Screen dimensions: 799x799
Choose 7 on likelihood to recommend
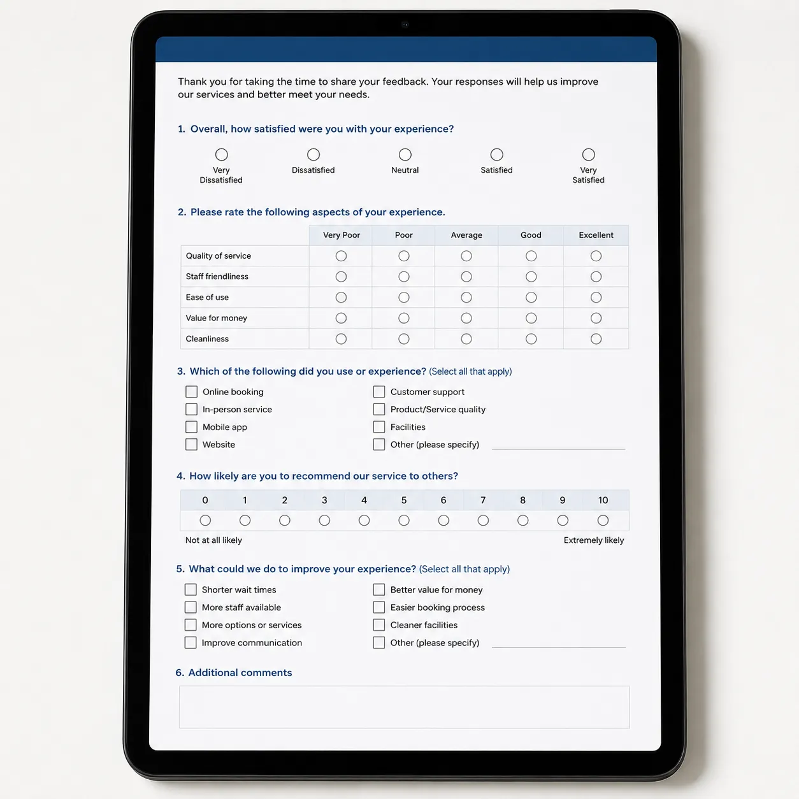click(483, 521)
